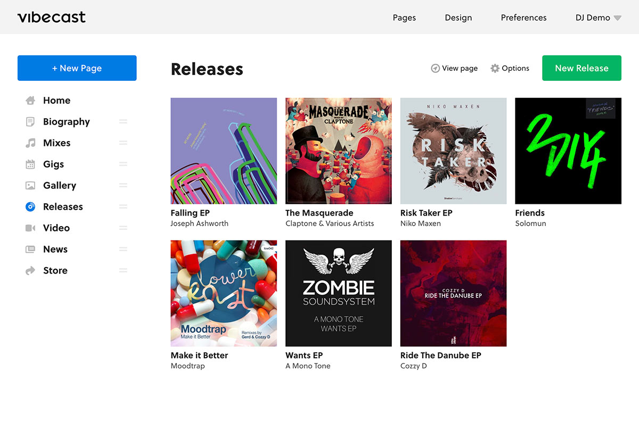
Task: Click the Gigs calendar icon
Action: tap(30, 164)
